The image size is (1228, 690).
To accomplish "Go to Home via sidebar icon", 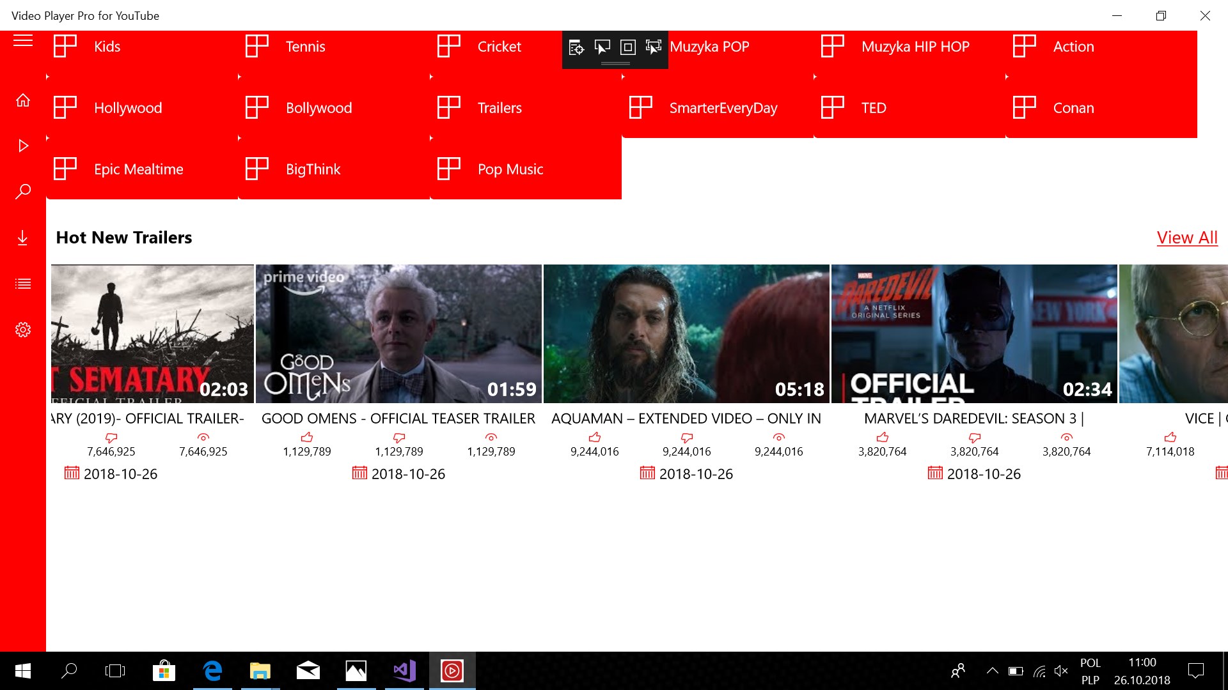I will [23, 100].
